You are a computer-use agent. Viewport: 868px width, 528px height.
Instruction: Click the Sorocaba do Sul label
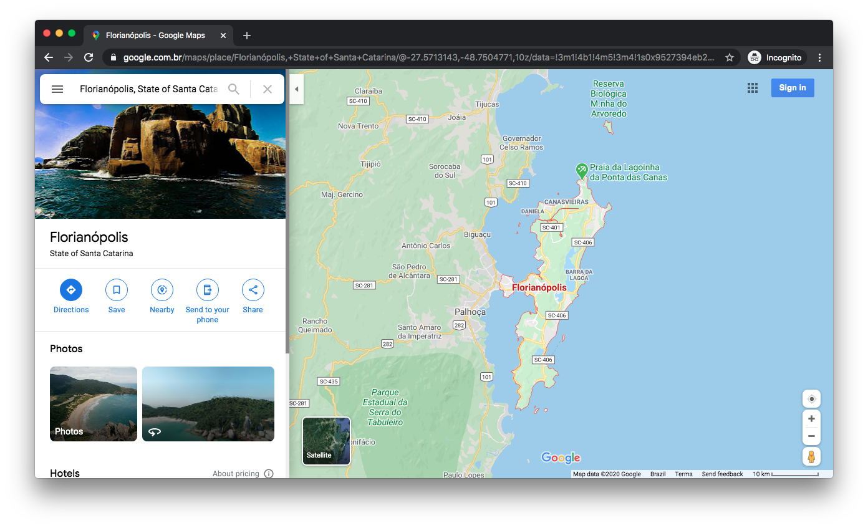(445, 171)
